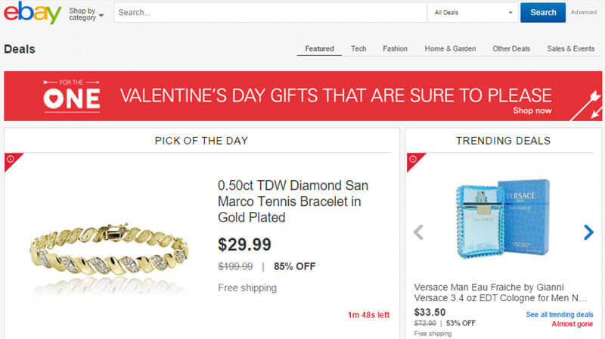Go to the previous trending deal

pos(418,232)
